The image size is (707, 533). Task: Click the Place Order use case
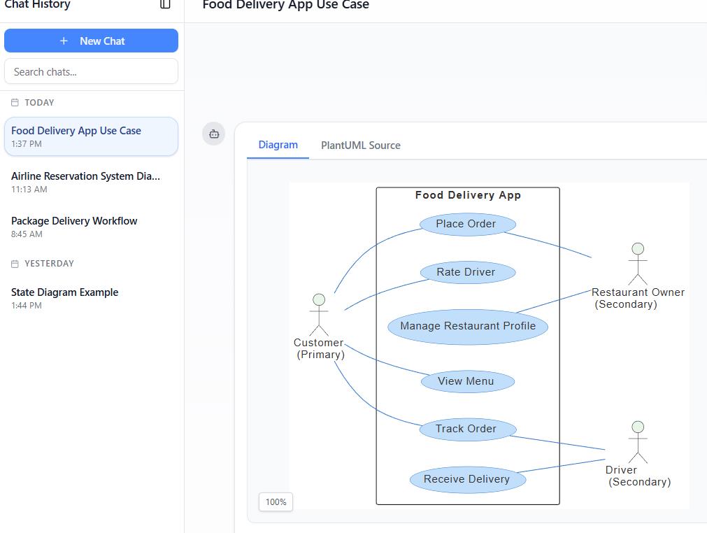coord(466,224)
